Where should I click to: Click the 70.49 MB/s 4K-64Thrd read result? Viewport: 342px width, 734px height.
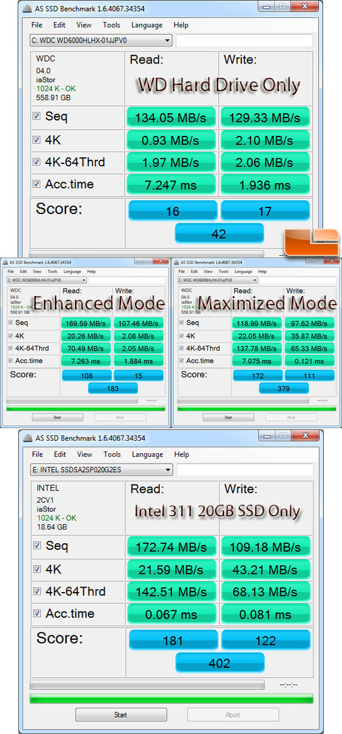[85, 349]
